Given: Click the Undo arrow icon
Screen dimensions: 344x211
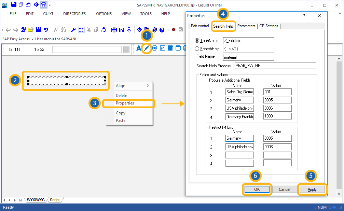Looking at the screenshot, I should coord(46,30).
